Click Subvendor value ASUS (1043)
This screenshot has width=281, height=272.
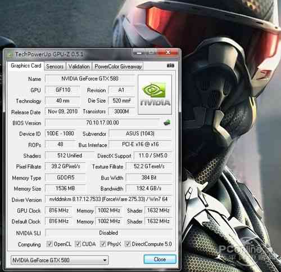[x=140, y=133]
